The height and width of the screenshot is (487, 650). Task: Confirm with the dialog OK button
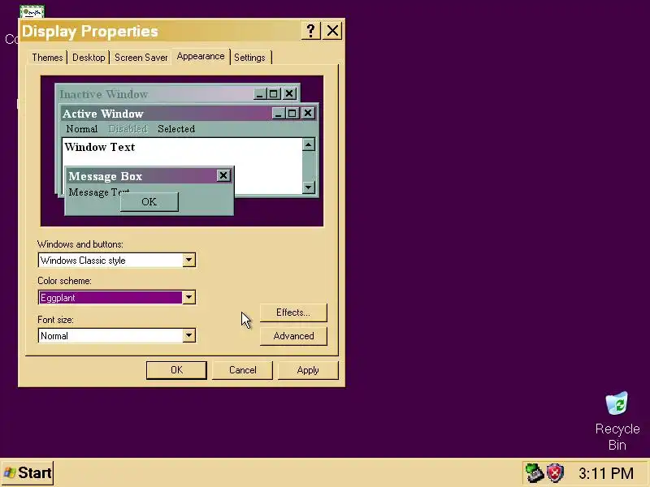click(176, 370)
